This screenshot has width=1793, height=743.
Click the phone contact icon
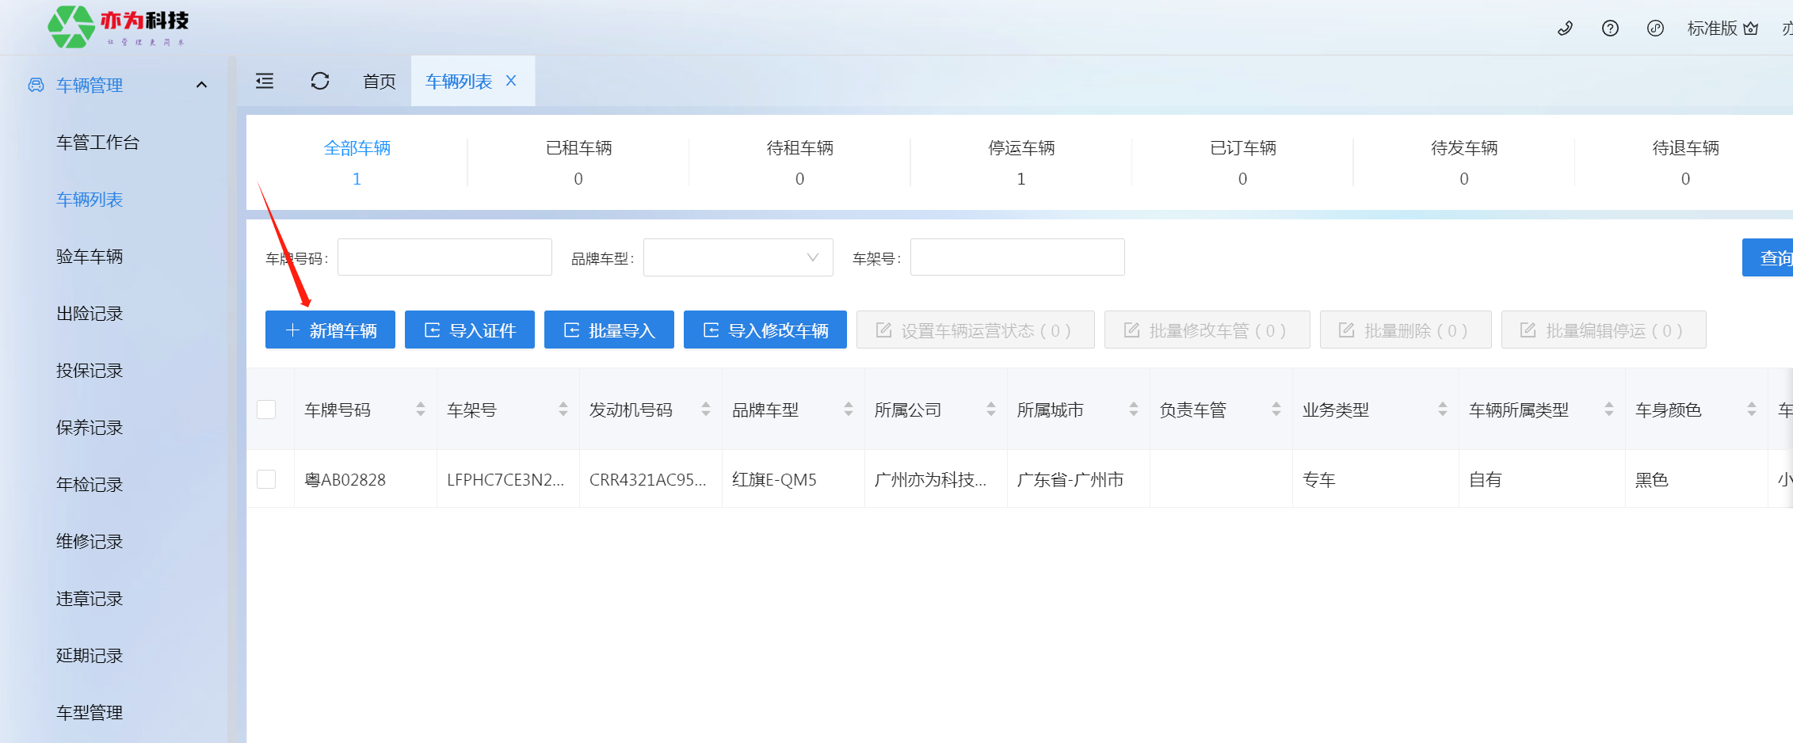1565,29
